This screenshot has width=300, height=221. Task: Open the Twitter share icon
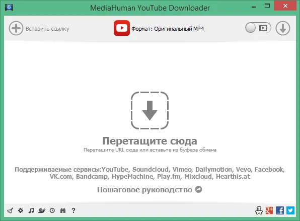[x=290, y=210]
